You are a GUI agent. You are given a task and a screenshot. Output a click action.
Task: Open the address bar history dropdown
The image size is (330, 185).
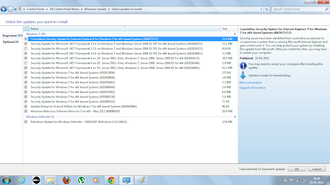(261, 9)
